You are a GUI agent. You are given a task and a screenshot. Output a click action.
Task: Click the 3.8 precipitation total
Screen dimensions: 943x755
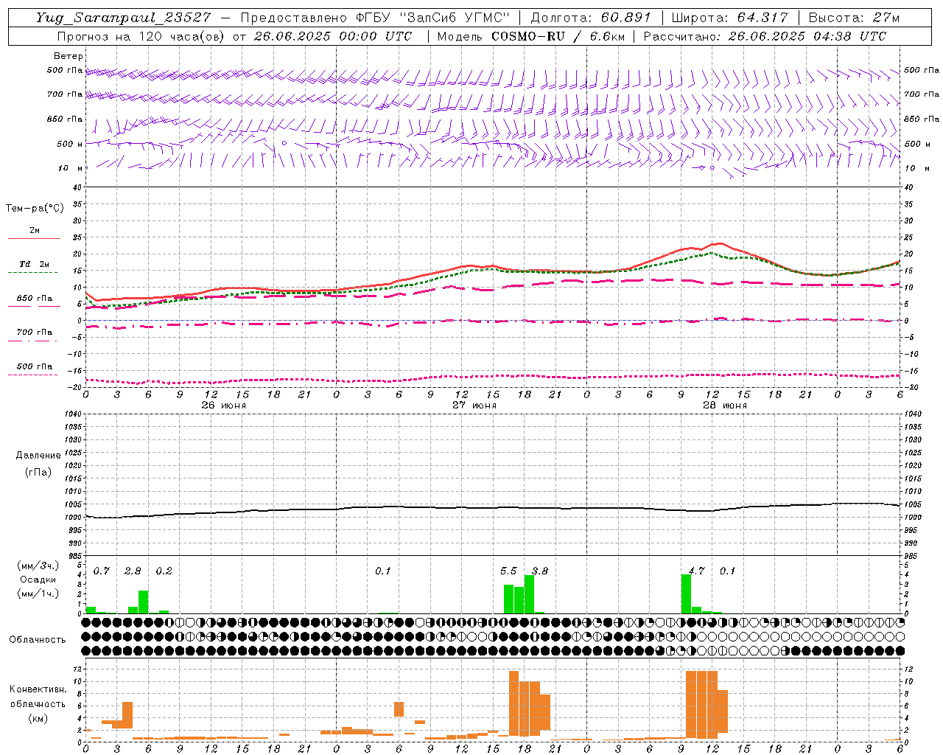pos(540,571)
